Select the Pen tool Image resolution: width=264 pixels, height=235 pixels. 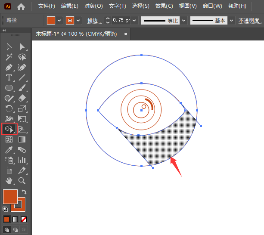(9, 68)
